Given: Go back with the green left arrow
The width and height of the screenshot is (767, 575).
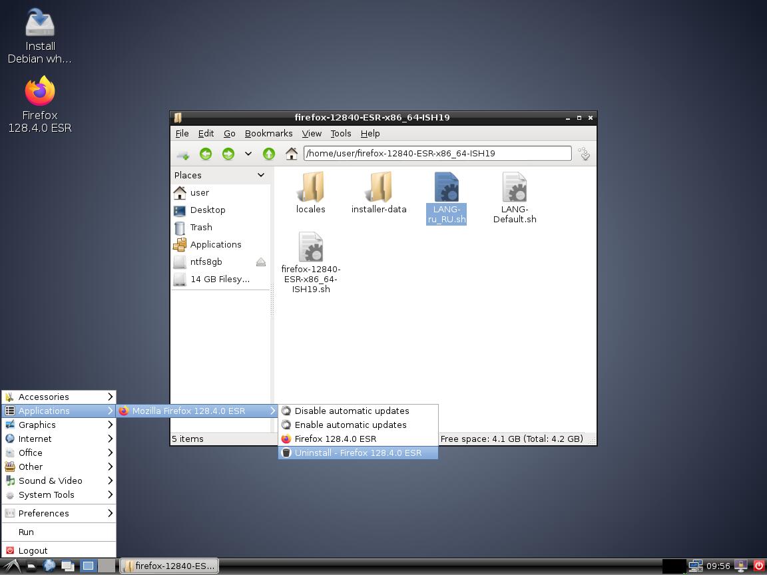Looking at the screenshot, I should tap(206, 154).
